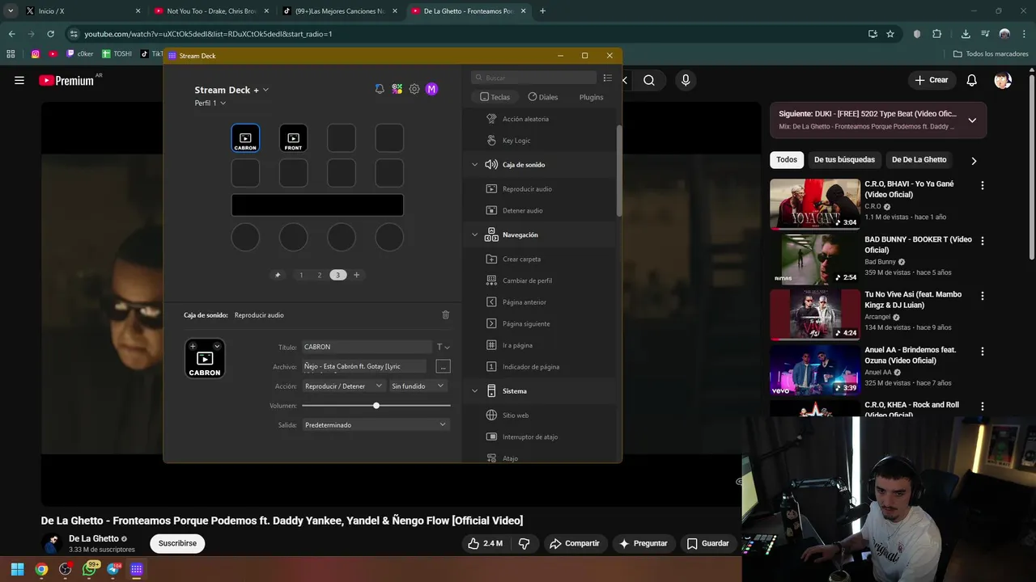Collapse the Navegación category

click(475, 234)
